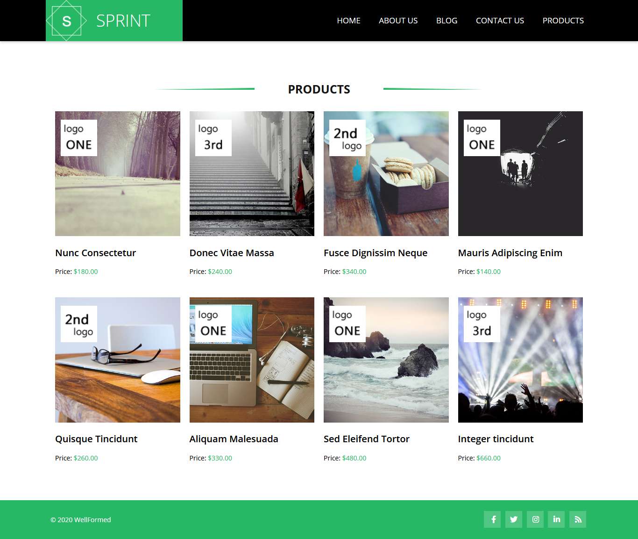Open the Instagram link in footer
Image resolution: width=638 pixels, height=539 pixels.
coord(535,519)
